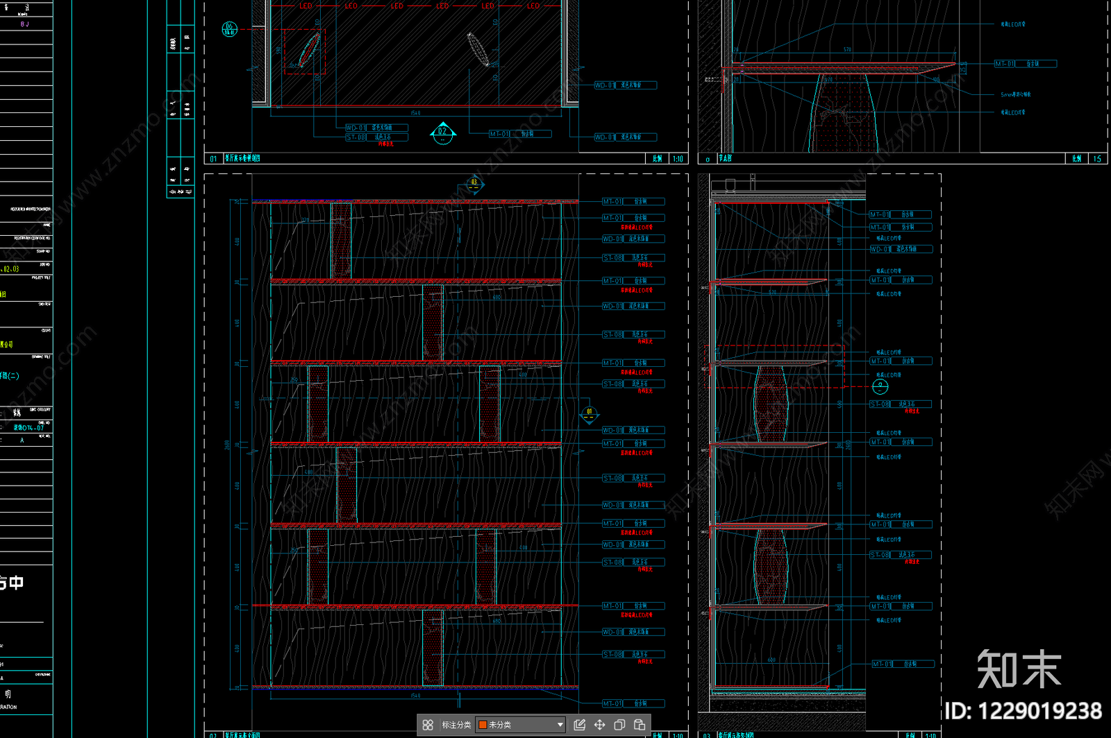The height and width of the screenshot is (738, 1111).
Task: Select the red dashed detail box top-left
Action: coord(305,51)
